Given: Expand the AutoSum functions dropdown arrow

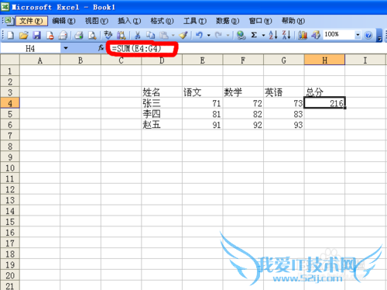Looking at the screenshot, I should 263,35.
